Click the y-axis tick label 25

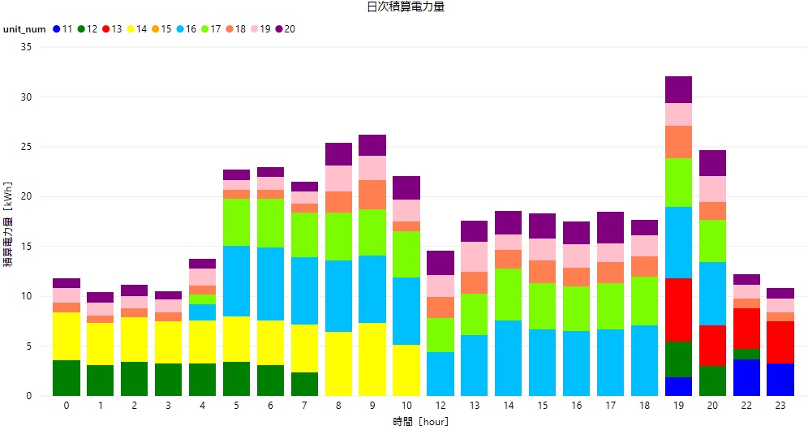click(x=26, y=147)
